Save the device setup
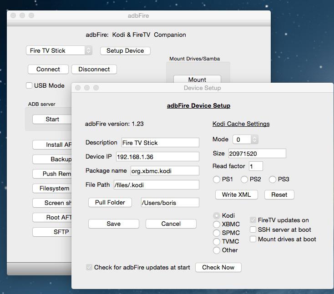 pos(113,224)
